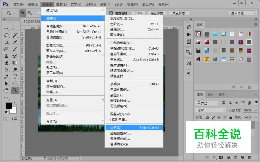The height and width of the screenshot is (162, 260).
Task: Expand the 模式(M) submenu
Action: coord(73,11)
